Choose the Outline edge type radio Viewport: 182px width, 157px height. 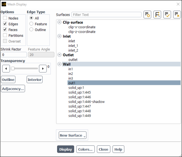pyautogui.click(x=31, y=30)
